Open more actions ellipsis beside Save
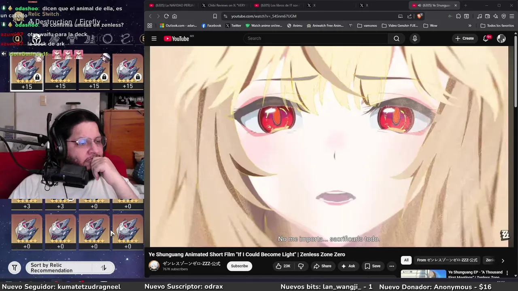Image resolution: width=518 pixels, height=291 pixels. [x=391, y=266]
